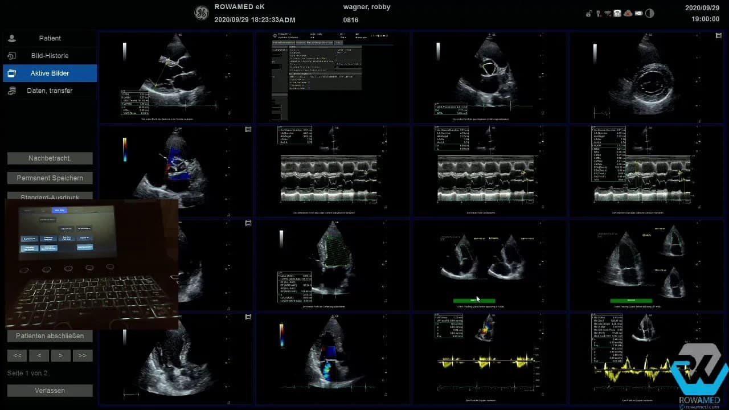Open the yellow Doppler waveform thumbnail in bottom row
729x410 pixels.
click(489, 358)
